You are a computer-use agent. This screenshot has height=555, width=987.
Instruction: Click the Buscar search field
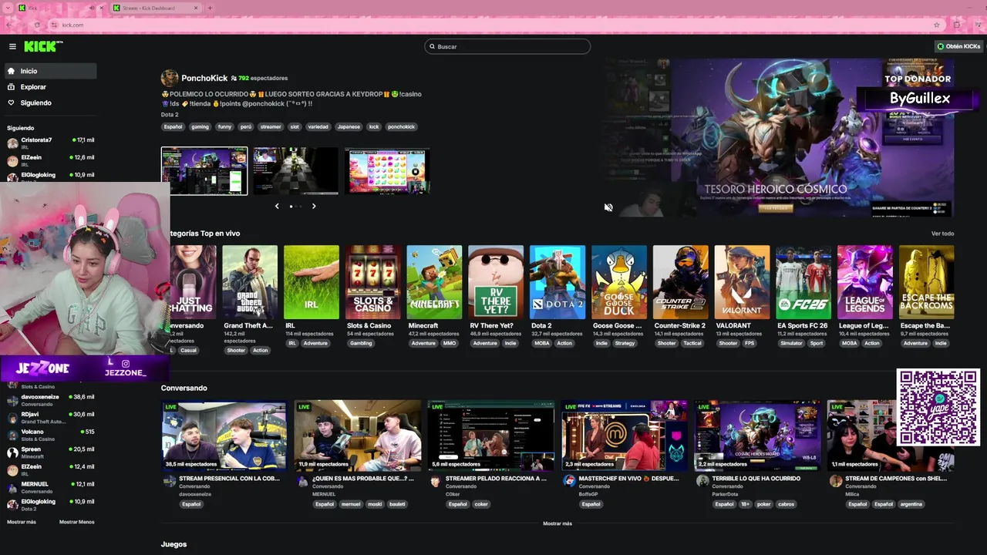[507, 46]
